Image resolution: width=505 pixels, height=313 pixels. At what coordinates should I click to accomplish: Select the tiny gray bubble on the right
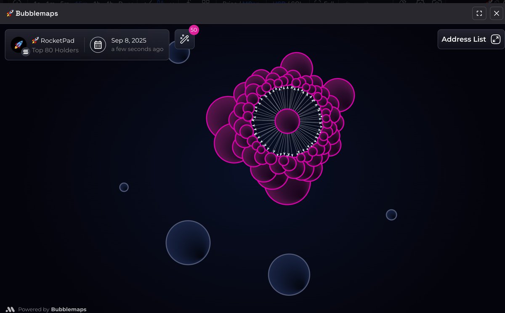391,215
